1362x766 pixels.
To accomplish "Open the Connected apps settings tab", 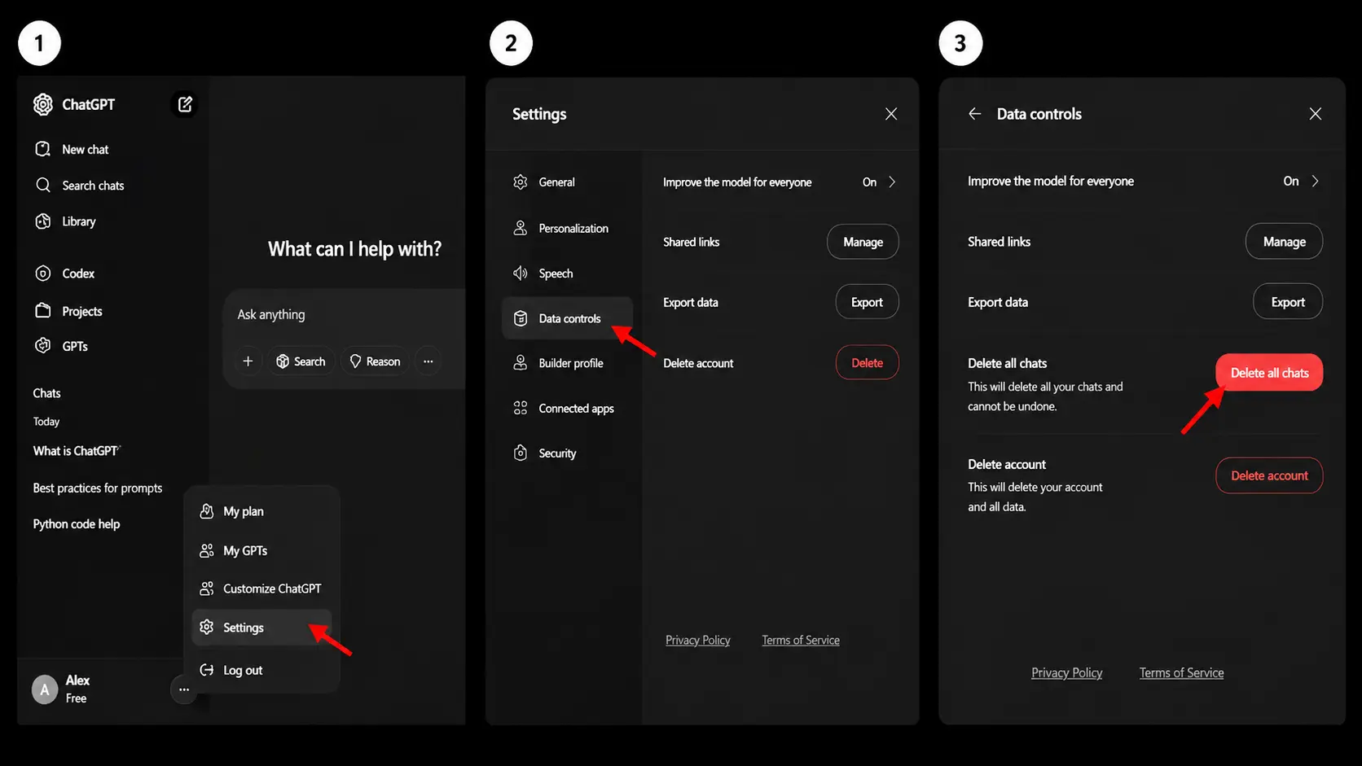I will [x=567, y=408].
